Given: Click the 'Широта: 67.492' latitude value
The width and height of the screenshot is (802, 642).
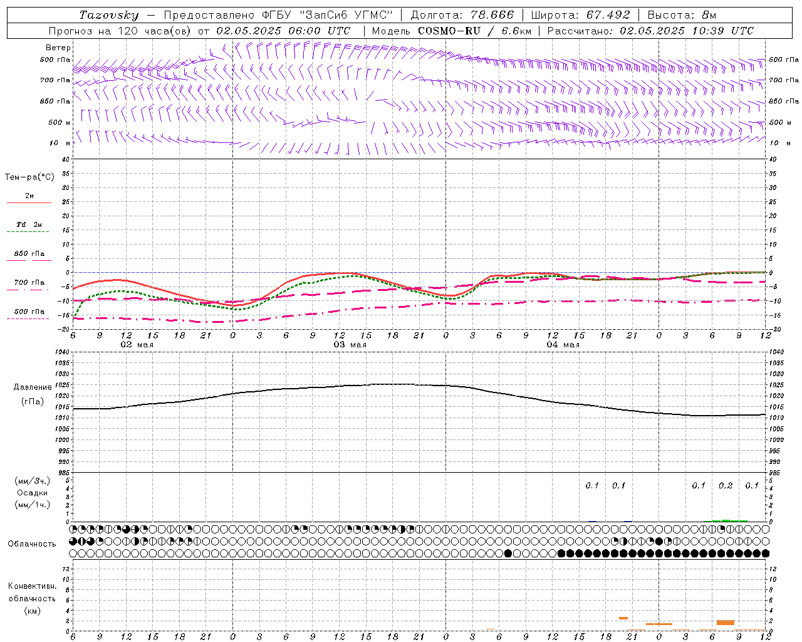Looking at the screenshot, I should tap(580, 15).
